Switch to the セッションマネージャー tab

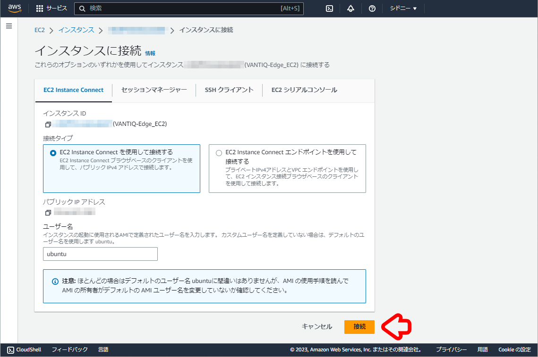(154, 90)
